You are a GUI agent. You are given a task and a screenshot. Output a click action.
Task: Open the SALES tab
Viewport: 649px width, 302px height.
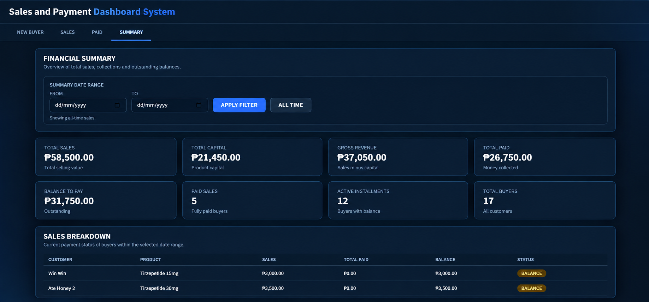(67, 32)
